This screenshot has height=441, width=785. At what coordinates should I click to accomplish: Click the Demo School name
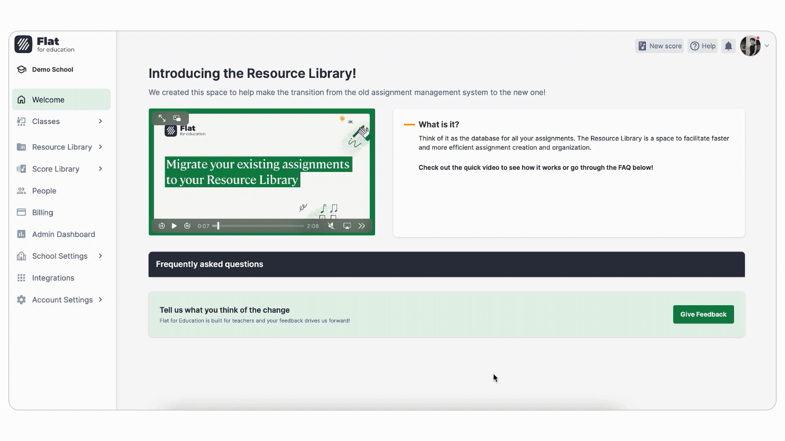(x=52, y=69)
